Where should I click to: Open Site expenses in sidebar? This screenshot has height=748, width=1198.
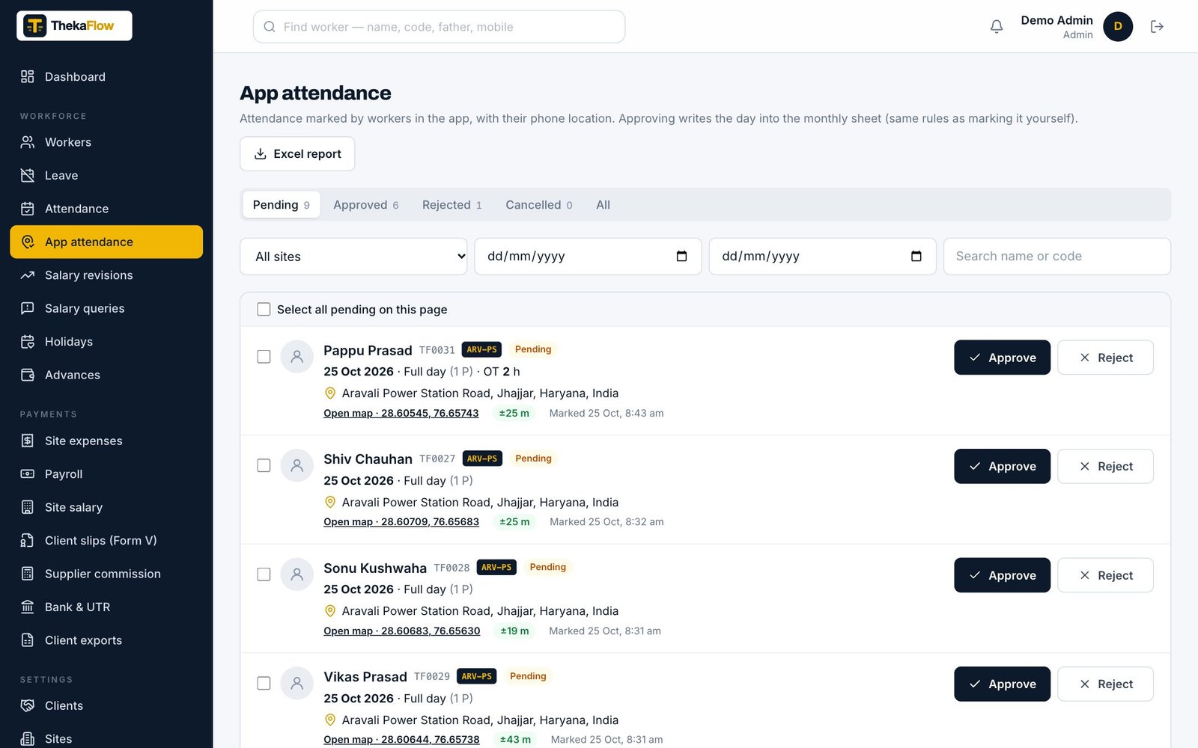[106, 441]
